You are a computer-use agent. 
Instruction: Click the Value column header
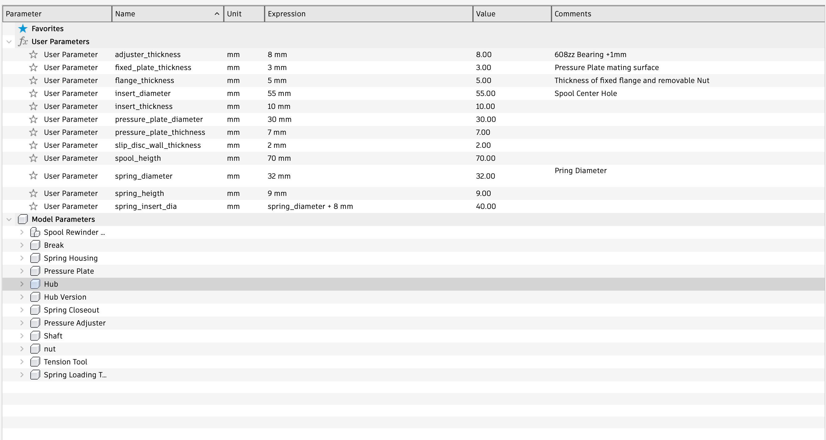click(512, 14)
